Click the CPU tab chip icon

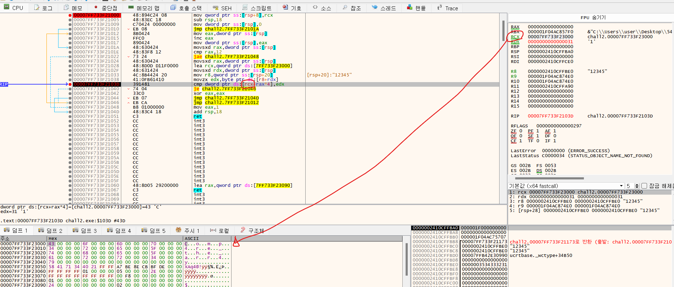click(6, 7)
